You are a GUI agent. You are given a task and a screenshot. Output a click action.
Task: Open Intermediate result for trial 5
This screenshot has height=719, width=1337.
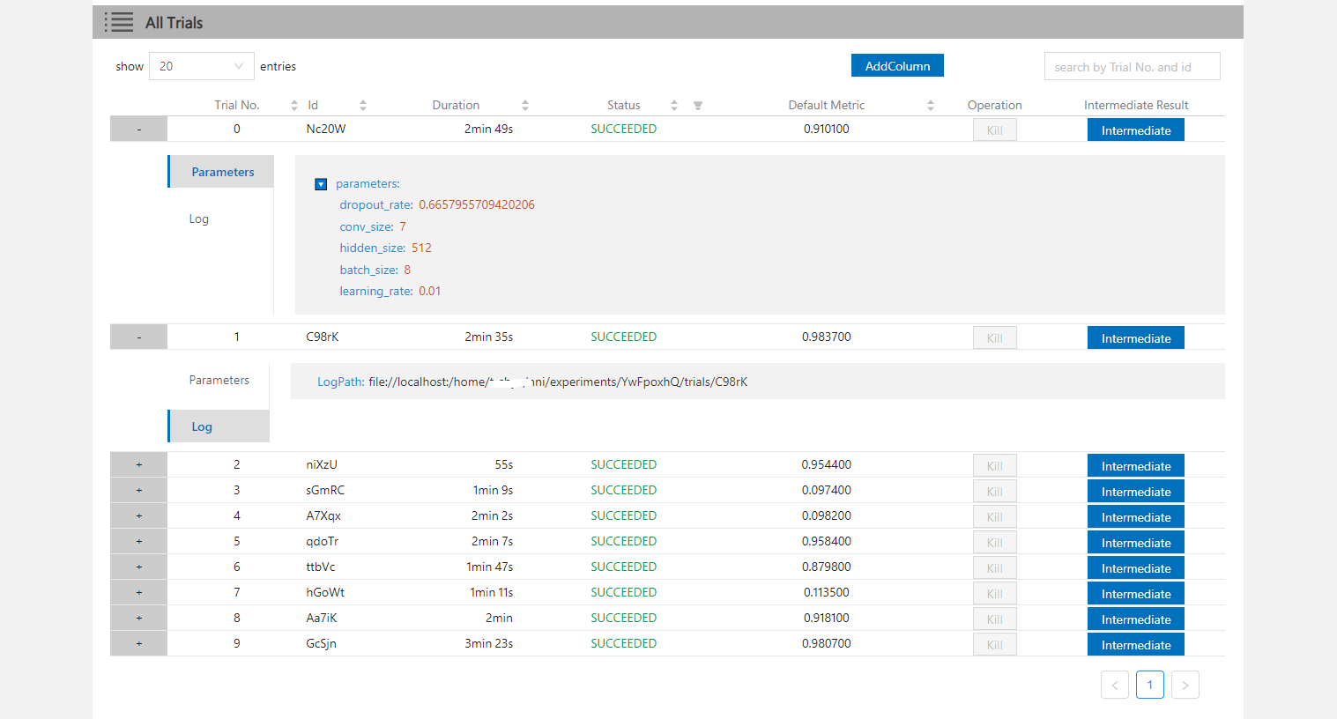1135,543
